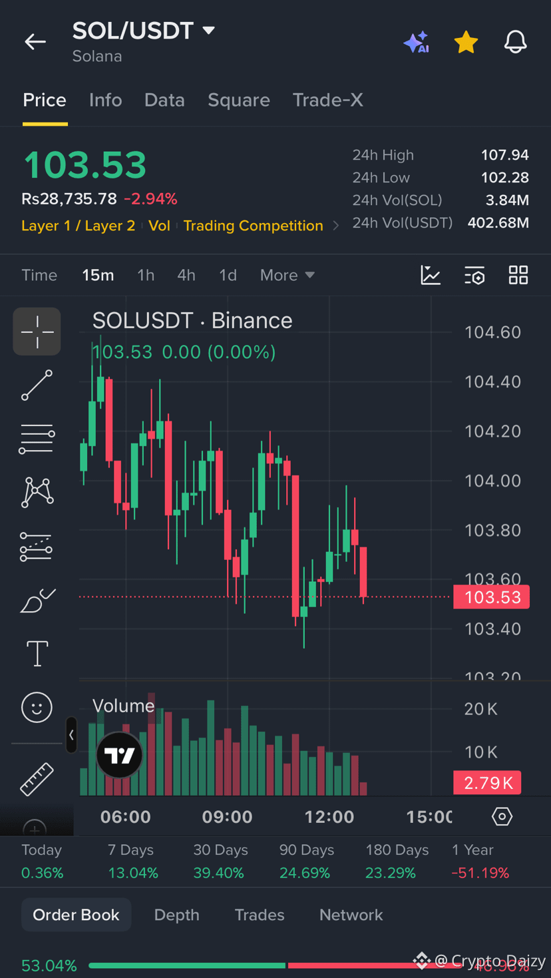Click the 180 Days 23.29% performance
This screenshot has height=978, width=551.
[x=397, y=861]
